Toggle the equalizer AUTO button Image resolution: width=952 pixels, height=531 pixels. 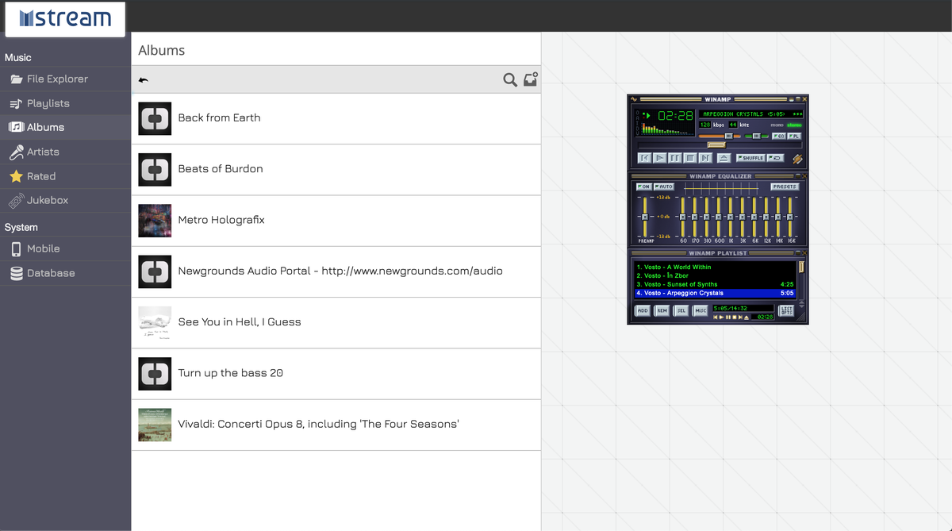(664, 187)
